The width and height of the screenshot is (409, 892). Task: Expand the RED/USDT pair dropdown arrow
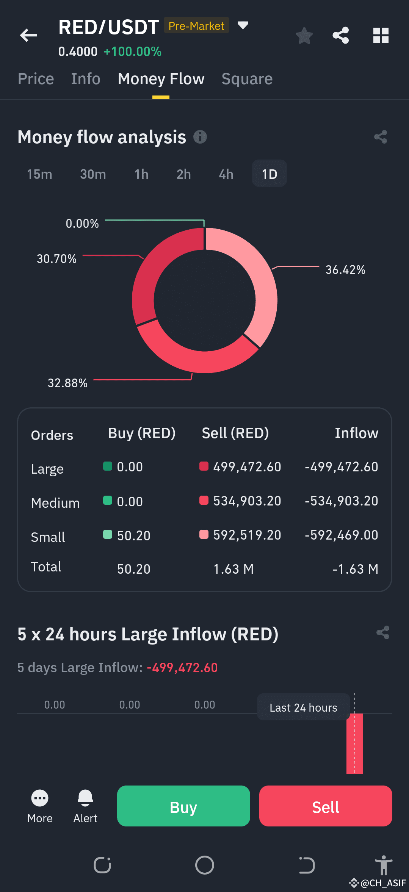[x=243, y=25]
